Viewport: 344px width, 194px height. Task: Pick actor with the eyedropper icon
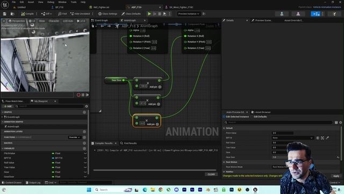pyautogui.click(x=327, y=138)
